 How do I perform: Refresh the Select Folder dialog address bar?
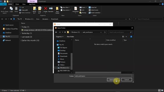pos(105,32)
